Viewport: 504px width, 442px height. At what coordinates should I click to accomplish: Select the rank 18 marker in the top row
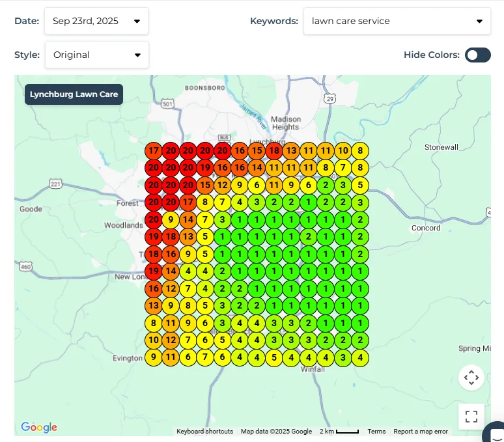[x=274, y=150]
